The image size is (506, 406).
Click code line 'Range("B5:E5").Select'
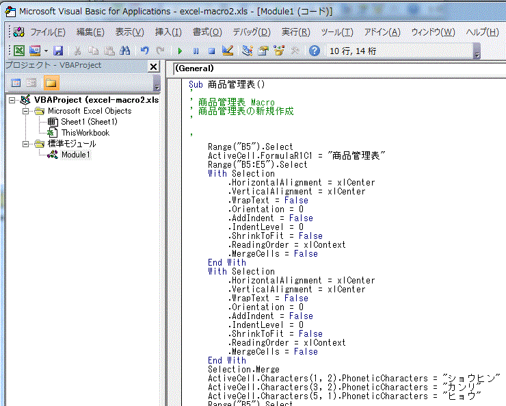point(258,164)
